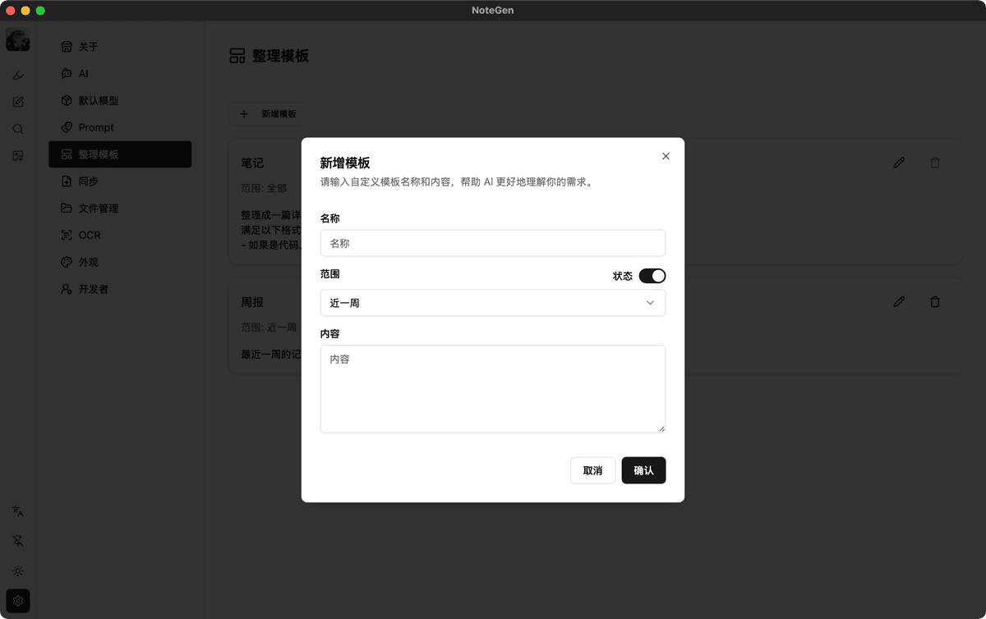The image size is (986, 619).
Task: Open the AI settings section
Action: [x=120, y=73]
